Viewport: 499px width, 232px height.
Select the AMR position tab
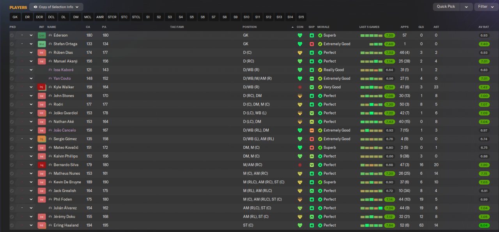tap(100, 17)
